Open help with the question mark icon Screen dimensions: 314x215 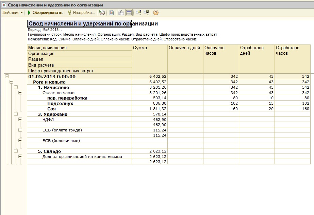pyautogui.click(x=155, y=13)
